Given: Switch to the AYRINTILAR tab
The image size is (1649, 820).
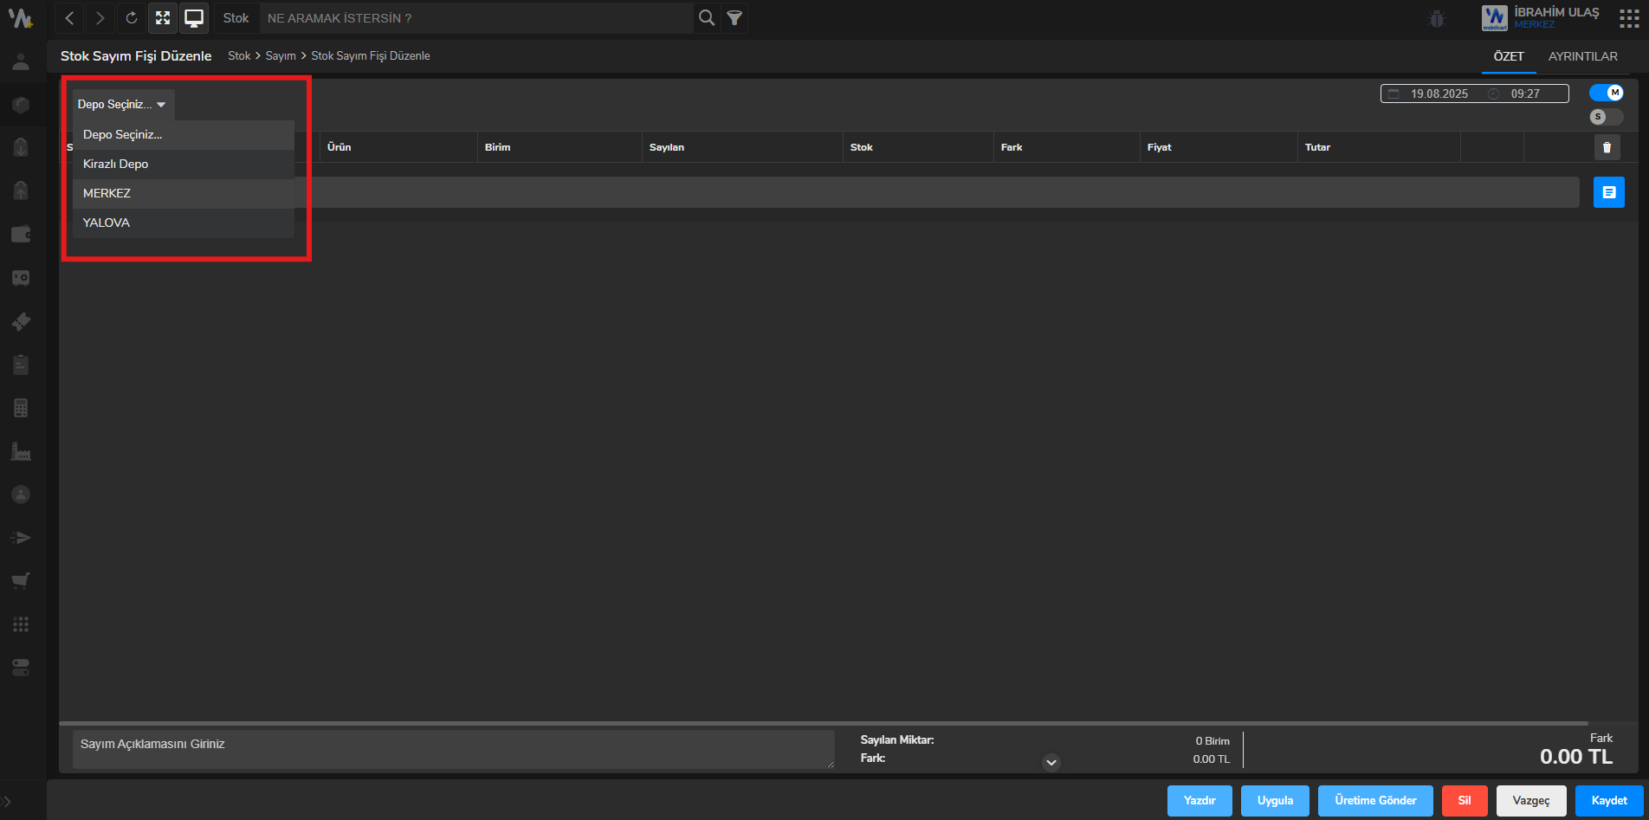Looking at the screenshot, I should [1582, 56].
